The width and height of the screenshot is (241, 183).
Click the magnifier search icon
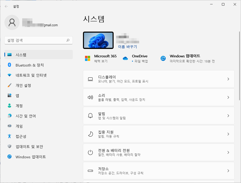point(68,40)
